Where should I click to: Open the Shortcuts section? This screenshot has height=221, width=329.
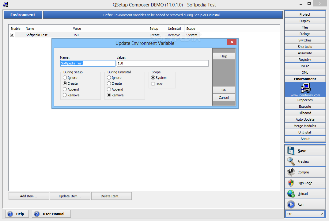click(305, 47)
